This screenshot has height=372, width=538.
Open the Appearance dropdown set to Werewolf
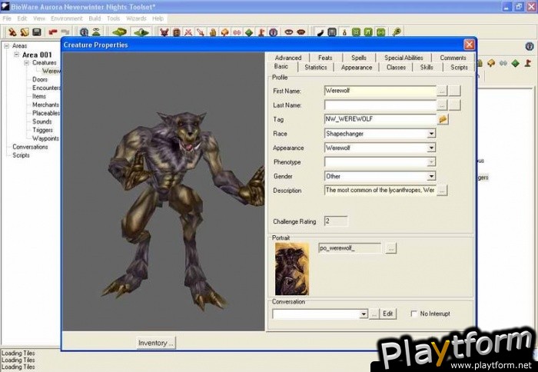[x=431, y=148]
